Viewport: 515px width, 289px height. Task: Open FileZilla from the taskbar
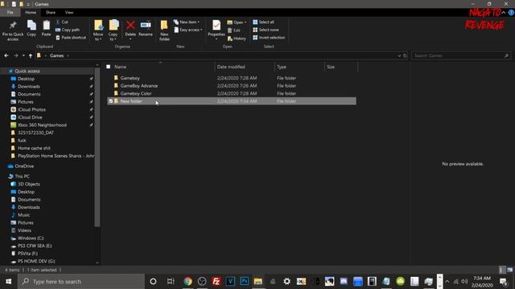click(216, 282)
